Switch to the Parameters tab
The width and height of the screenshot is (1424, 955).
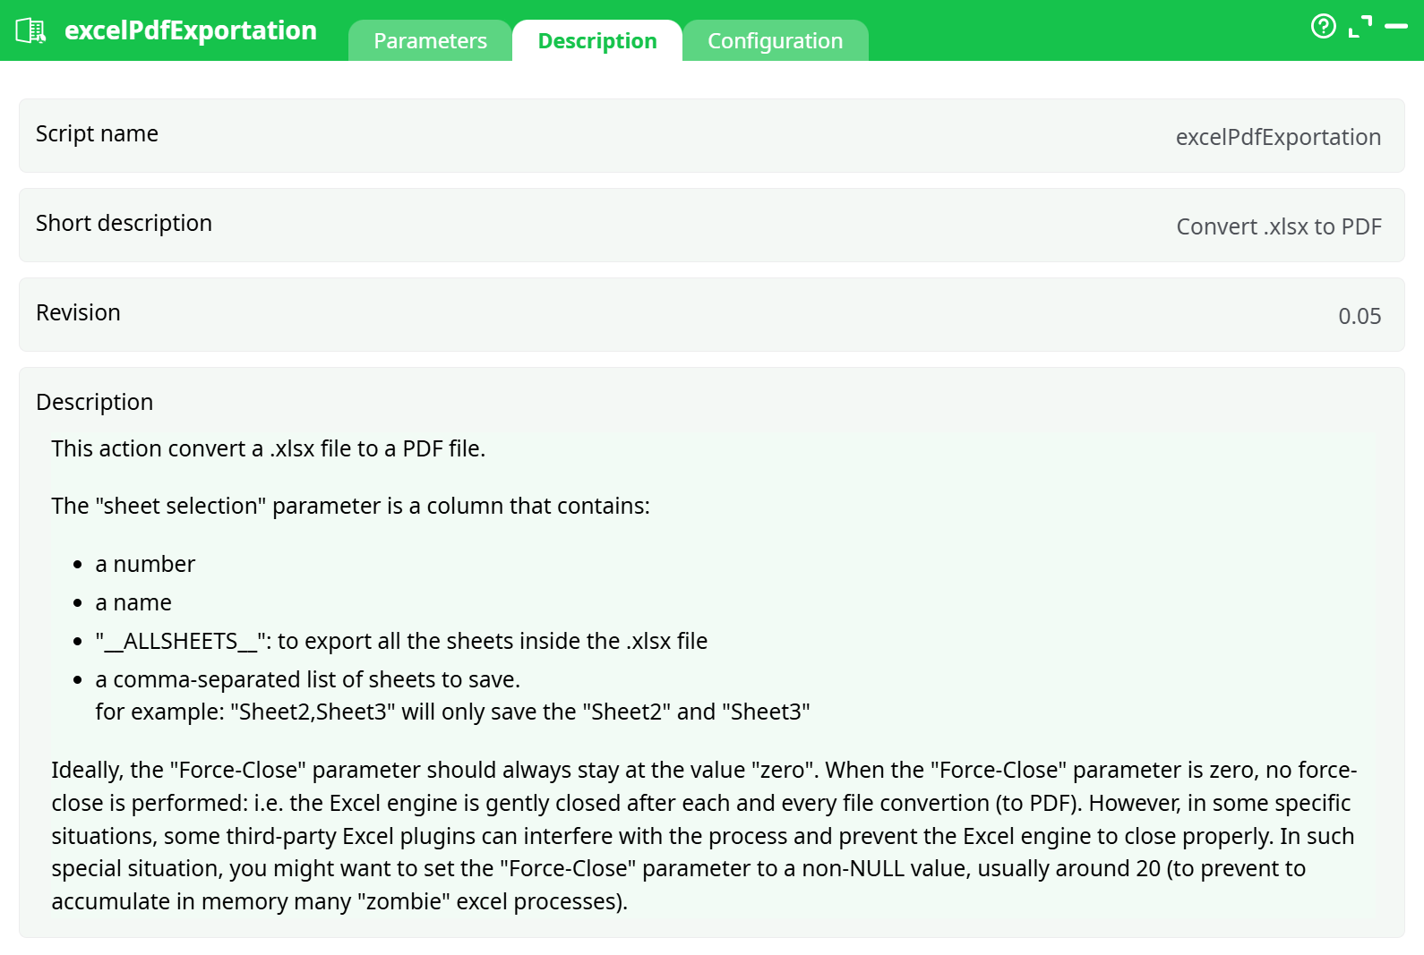(431, 40)
